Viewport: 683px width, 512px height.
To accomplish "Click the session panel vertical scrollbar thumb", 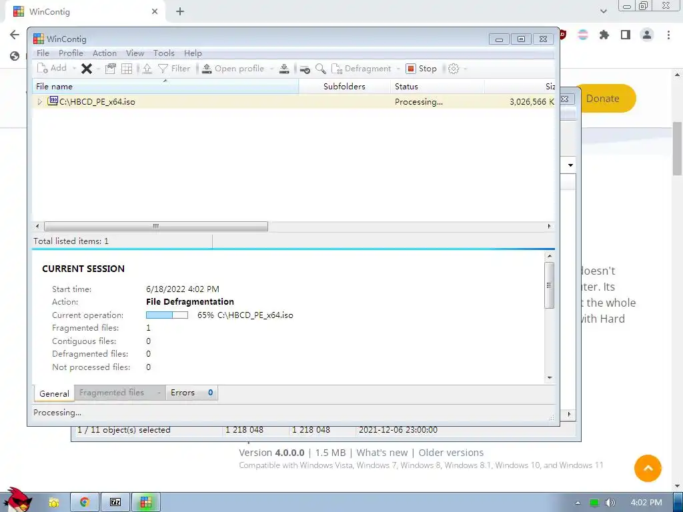I will click(x=550, y=285).
